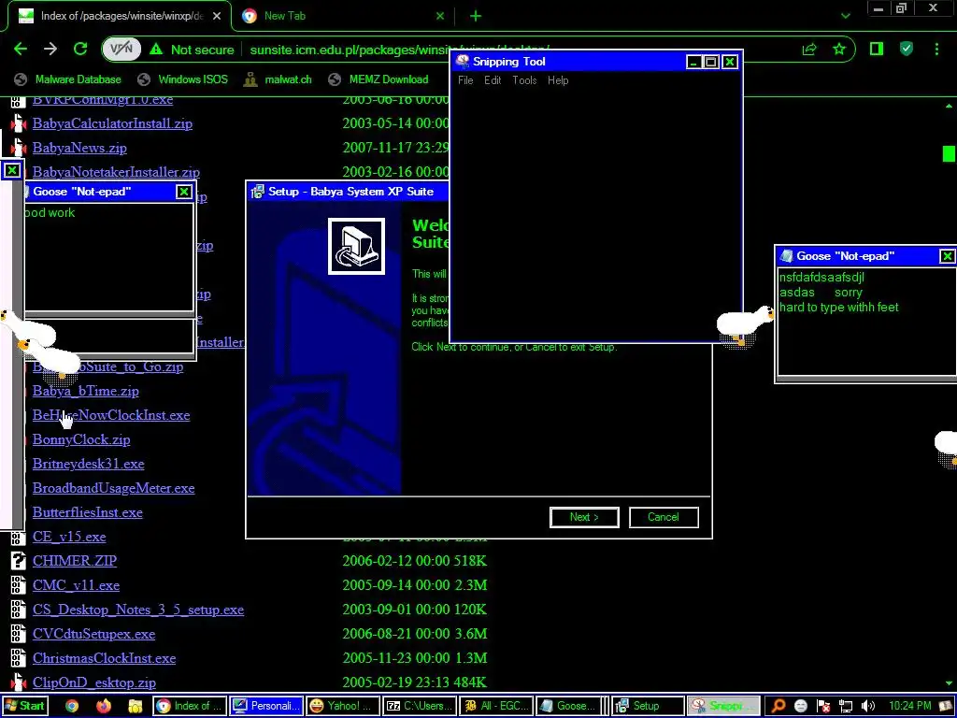Click the text area of right Goose Not-epad
The height and width of the screenshot is (718, 957).
click(x=866, y=322)
